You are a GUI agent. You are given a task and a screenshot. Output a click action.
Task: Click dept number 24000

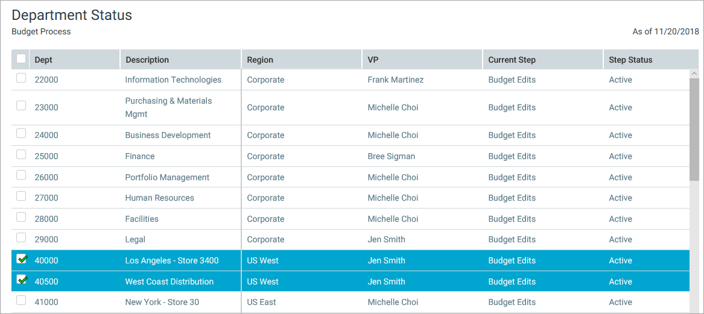click(x=46, y=136)
